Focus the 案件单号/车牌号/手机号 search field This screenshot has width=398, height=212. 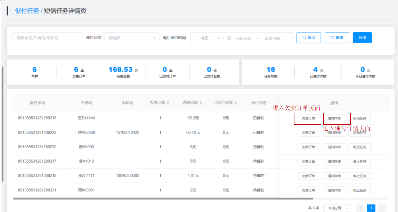pos(47,38)
